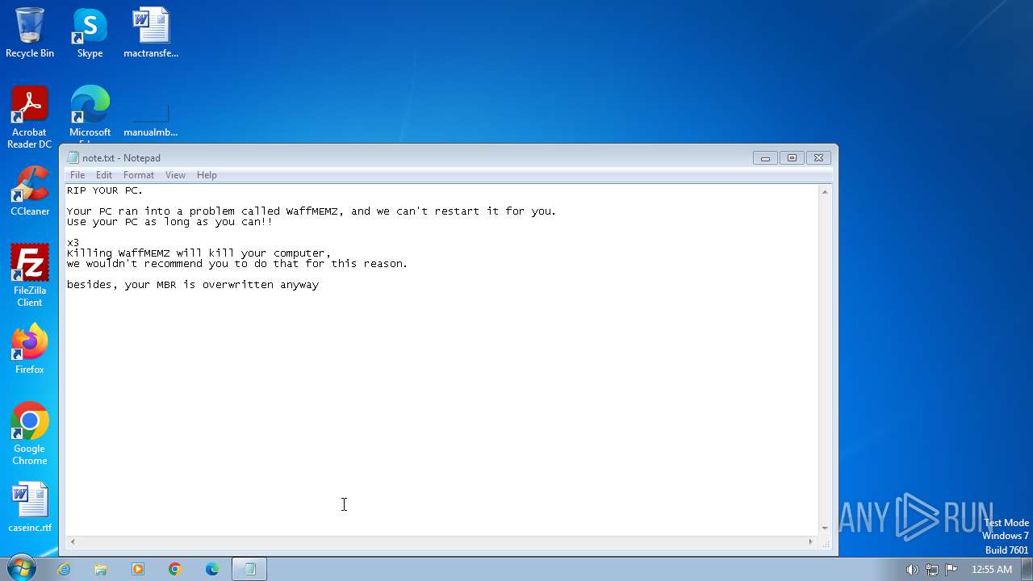Open the Edit menu in Notepad

click(x=104, y=175)
